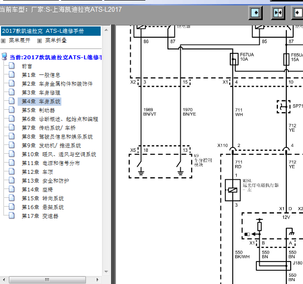Image resolution: width=303 pixels, height=284 pixels.
Task: Open 第8章 驾驶员信息和娱乐系统
Action: [x=57, y=137]
